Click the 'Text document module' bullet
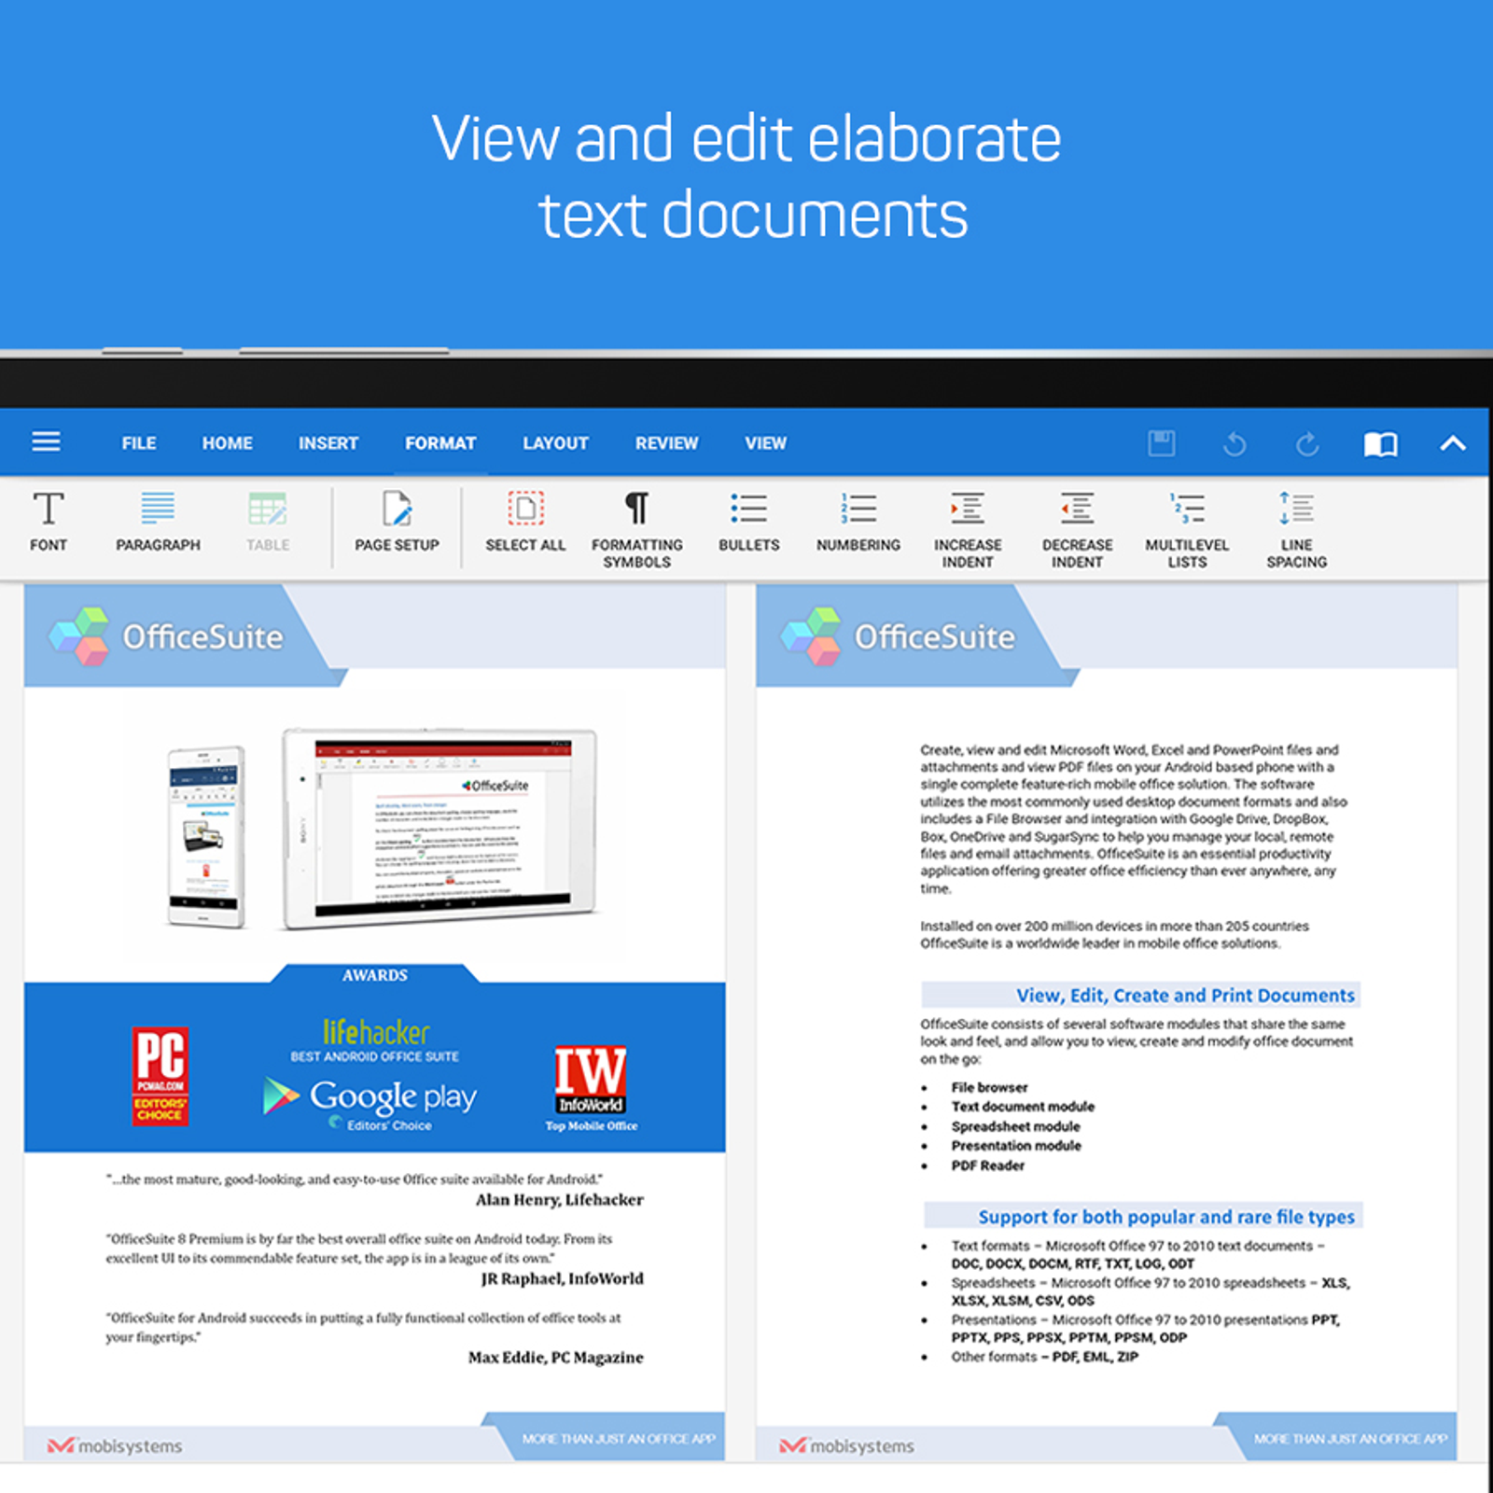Viewport: 1493px width, 1493px height. tap(1023, 1107)
